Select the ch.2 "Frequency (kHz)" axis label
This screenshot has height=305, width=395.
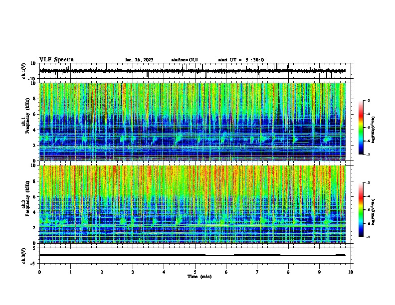coord(28,198)
